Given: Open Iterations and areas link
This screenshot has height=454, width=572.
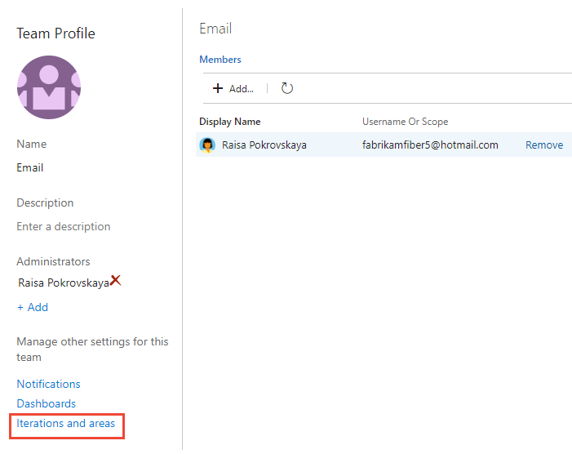Looking at the screenshot, I should point(65,423).
